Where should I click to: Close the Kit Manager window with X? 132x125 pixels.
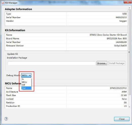pos(128,2)
